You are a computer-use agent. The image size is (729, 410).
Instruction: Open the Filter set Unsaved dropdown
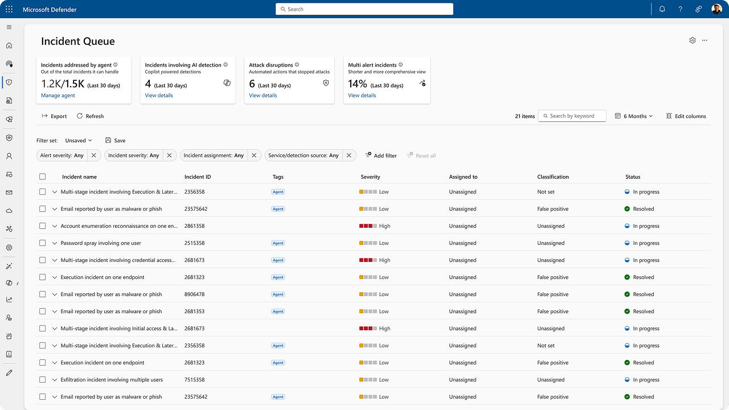pos(79,140)
